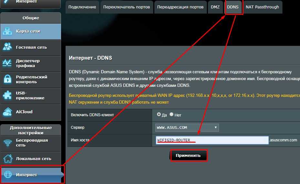The image size is (300, 184).
Task: Switch to the DMZ tab
Action: click(215, 7)
